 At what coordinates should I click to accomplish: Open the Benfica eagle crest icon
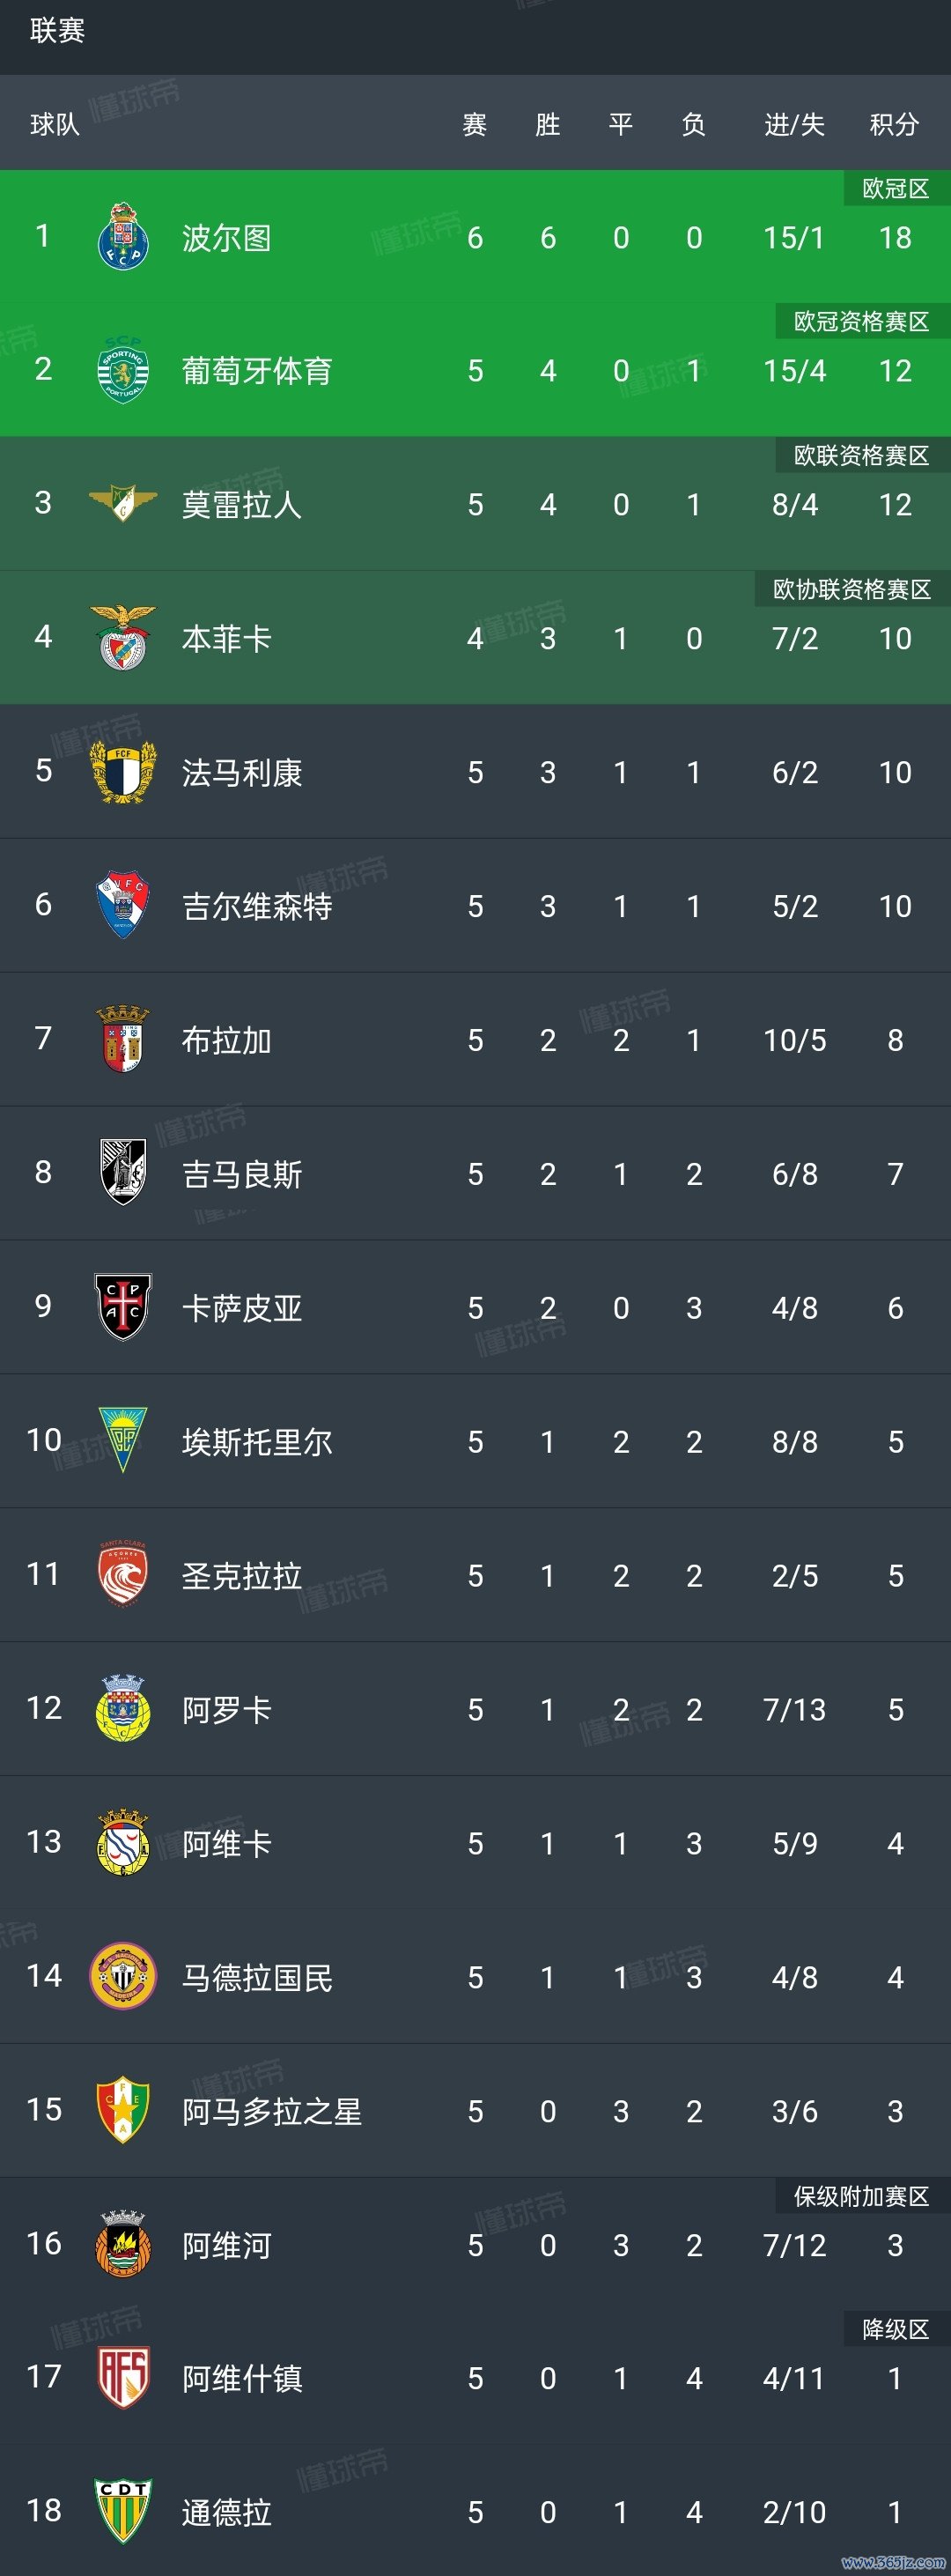(123, 637)
